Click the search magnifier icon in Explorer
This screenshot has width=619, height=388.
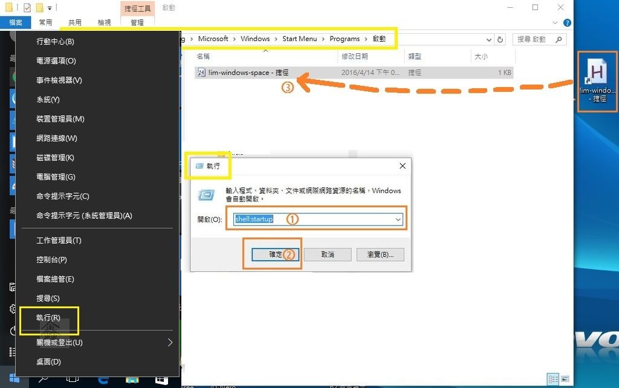click(559, 39)
